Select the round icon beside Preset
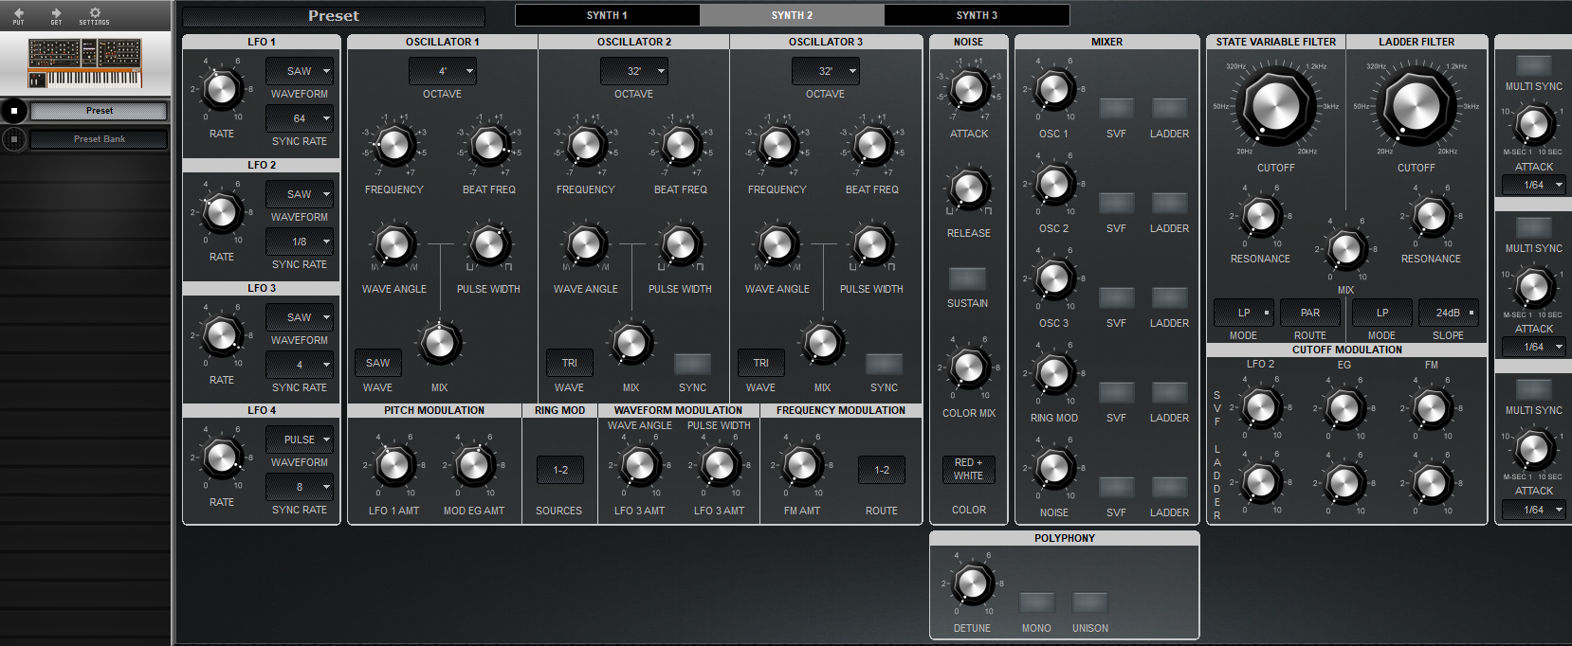 (x=14, y=111)
